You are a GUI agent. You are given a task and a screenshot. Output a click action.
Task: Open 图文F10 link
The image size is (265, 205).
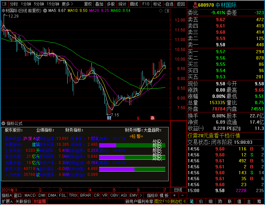pos(162,201)
